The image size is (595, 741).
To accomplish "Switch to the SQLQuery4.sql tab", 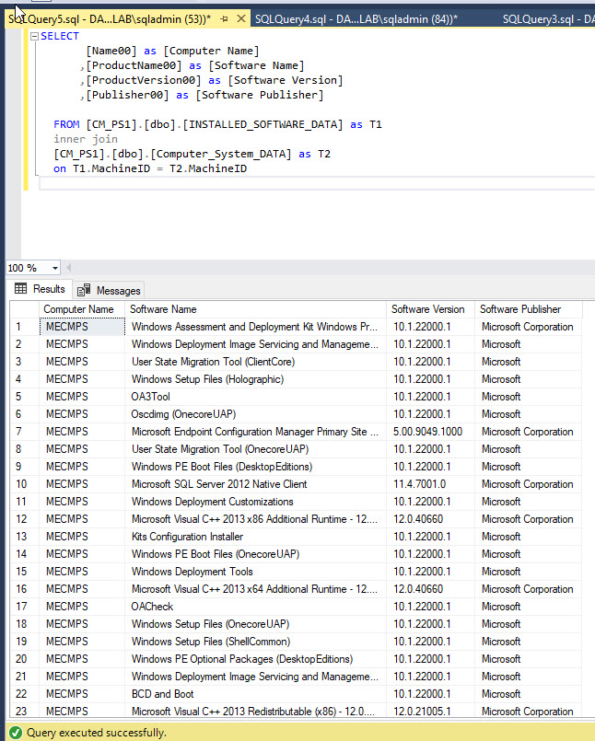I will 356,18.
